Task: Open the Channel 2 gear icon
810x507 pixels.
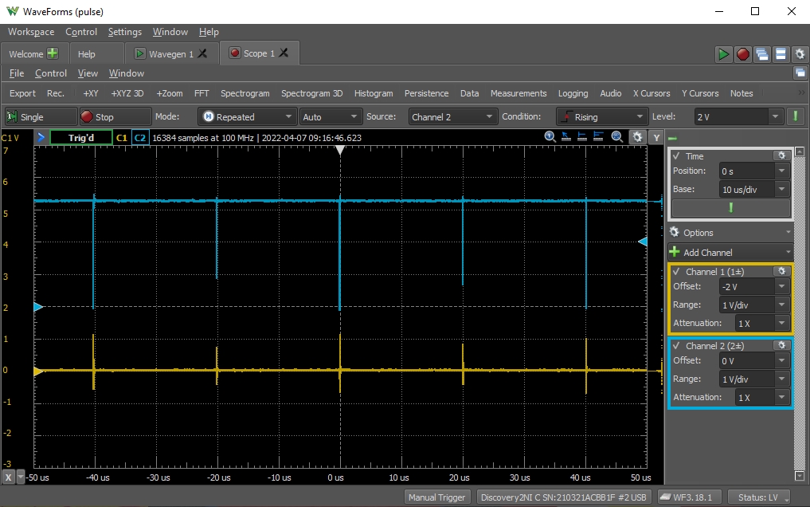Action: click(781, 345)
